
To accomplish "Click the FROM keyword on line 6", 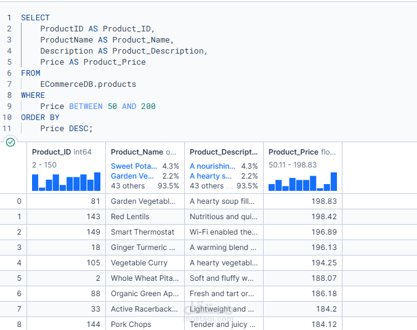I will coord(31,73).
